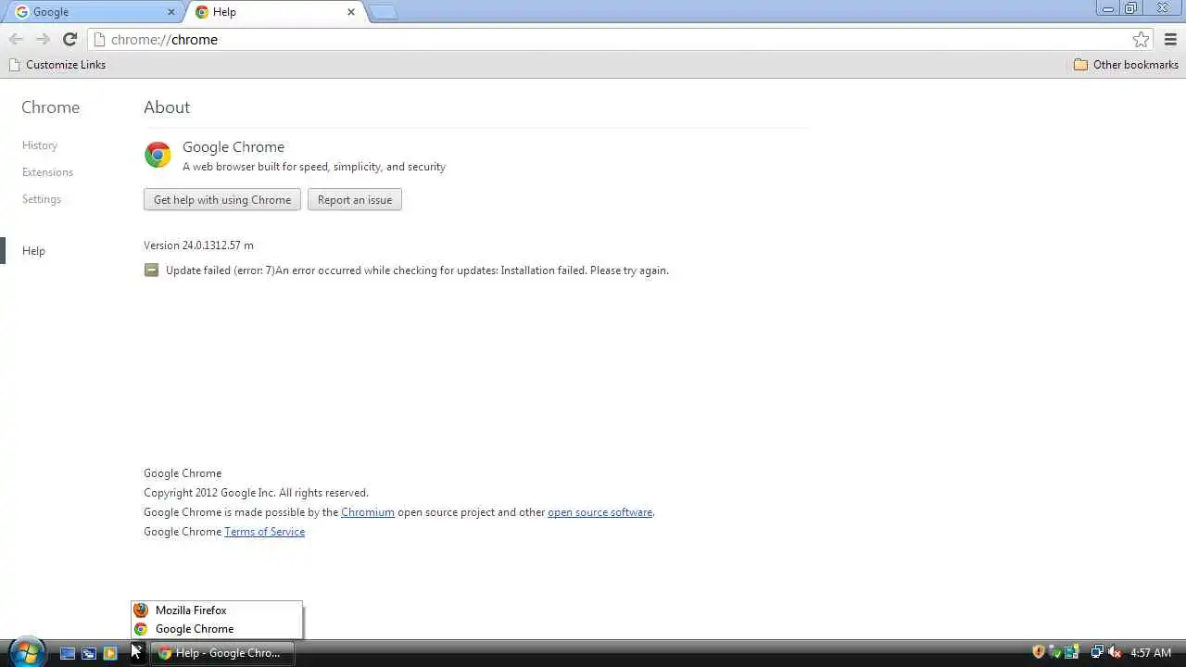Open the Other bookmarks folder
The width and height of the screenshot is (1186, 667).
[1126, 65]
